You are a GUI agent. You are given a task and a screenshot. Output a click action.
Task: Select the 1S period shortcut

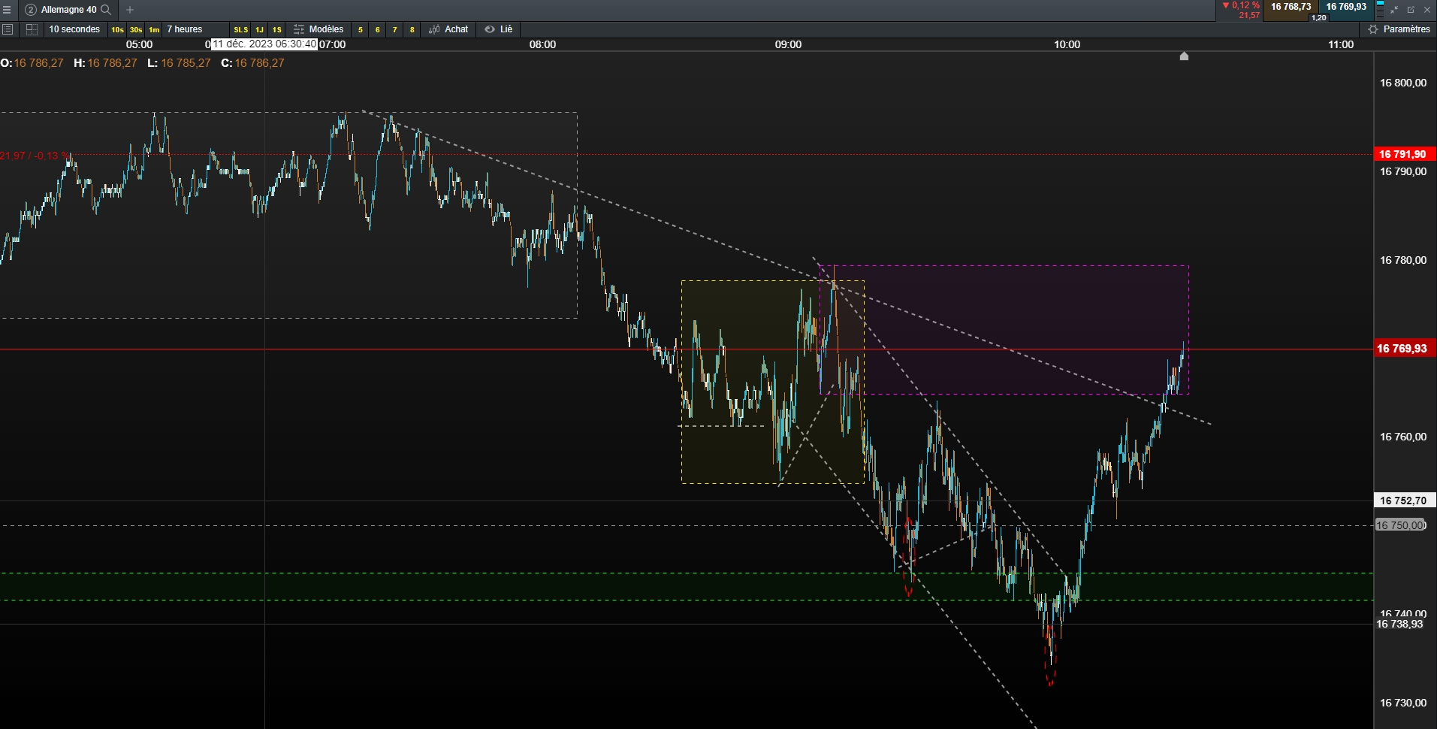click(277, 30)
